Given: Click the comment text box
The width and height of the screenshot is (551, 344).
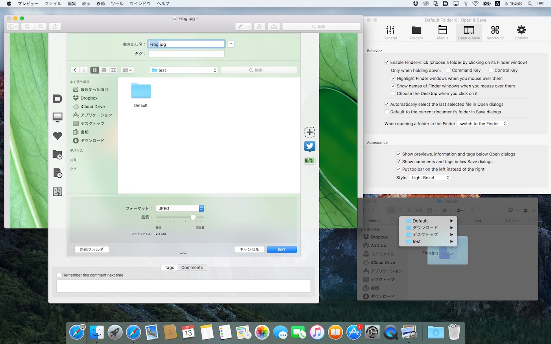Looking at the screenshot, I should (183, 286).
